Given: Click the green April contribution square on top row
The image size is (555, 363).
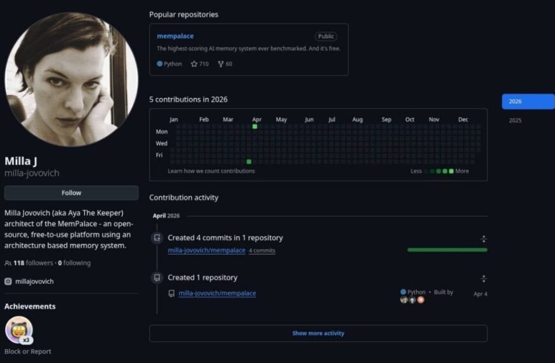Looking at the screenshot, I should (x=255, y=126).
